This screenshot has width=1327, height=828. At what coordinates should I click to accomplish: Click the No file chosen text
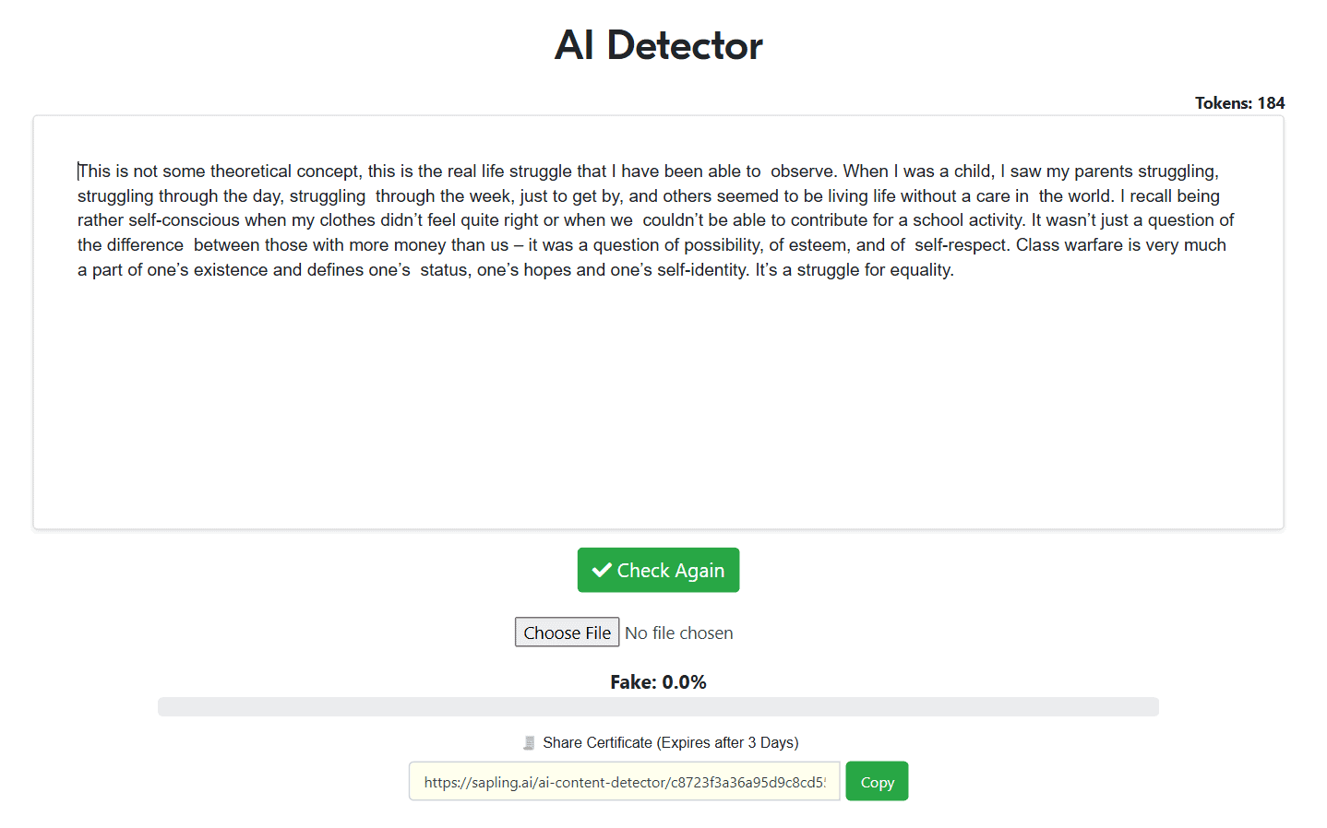[x=678, y=633]
